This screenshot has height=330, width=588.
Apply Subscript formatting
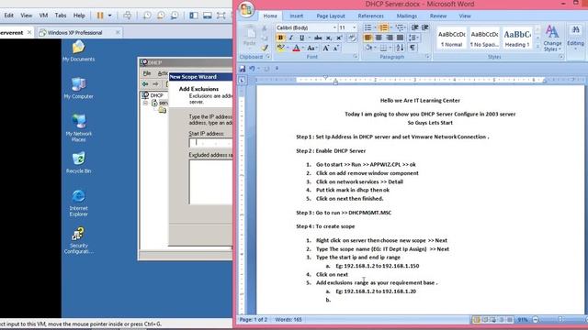[329, 38]
